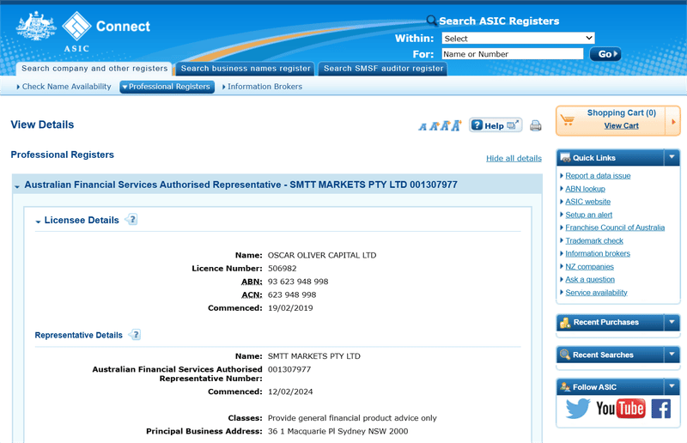This screenshot has width=687, height=443.
Task: Select ABN value 93 623 948 998
Action: coord(298,282)
